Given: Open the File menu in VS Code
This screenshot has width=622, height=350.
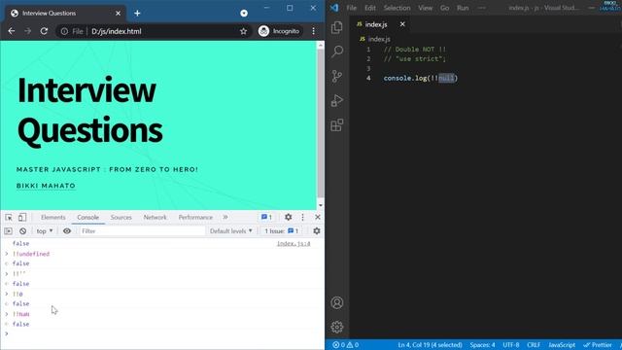Looking at the screenshot, I should (x=351, y=8).
